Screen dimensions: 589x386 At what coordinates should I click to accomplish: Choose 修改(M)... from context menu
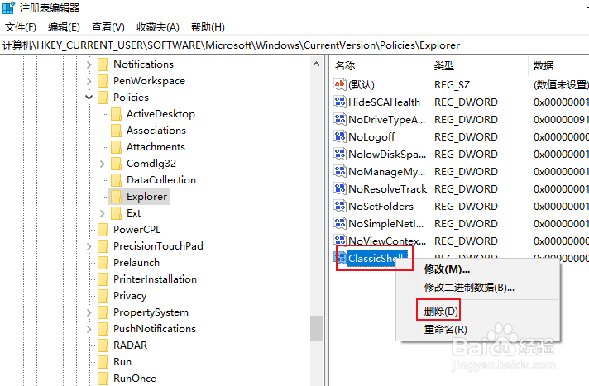tap(478, 269)
